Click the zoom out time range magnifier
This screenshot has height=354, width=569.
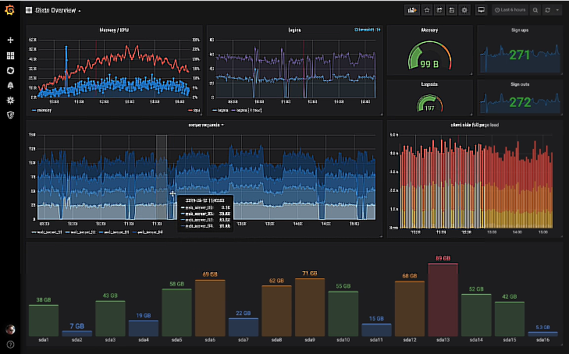[535, 10]
